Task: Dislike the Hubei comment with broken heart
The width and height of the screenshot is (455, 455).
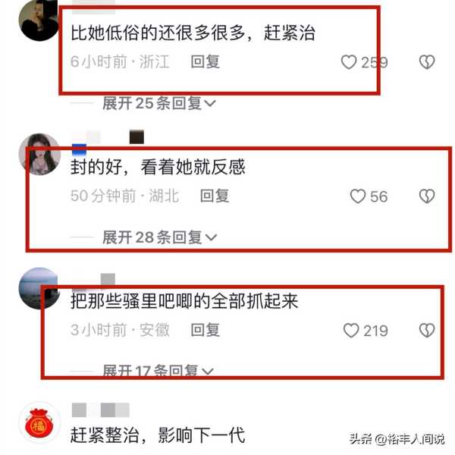Action: point(427,196)
